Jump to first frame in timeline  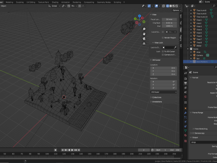pos(62,150)
